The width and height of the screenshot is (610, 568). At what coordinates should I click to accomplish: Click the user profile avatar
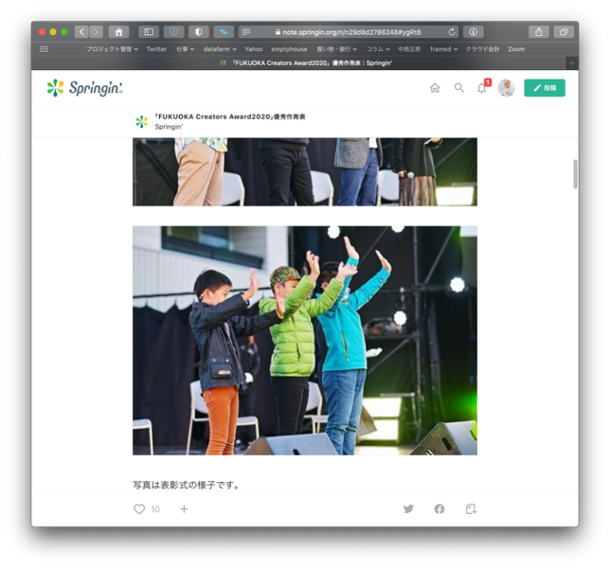(506, 88)
